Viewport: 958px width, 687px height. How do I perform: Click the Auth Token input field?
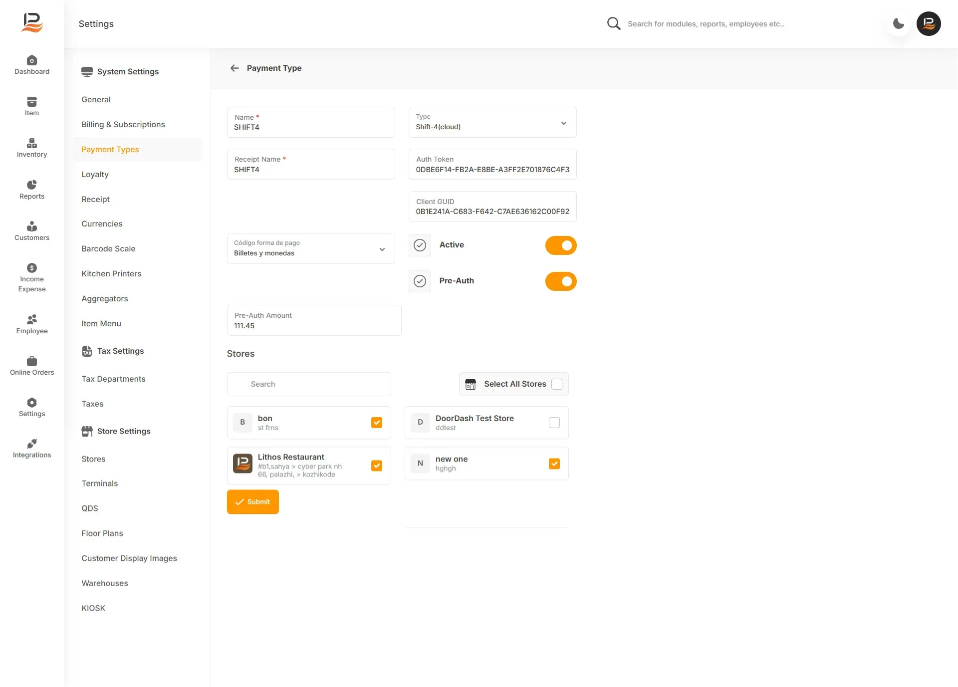(492, 164)
